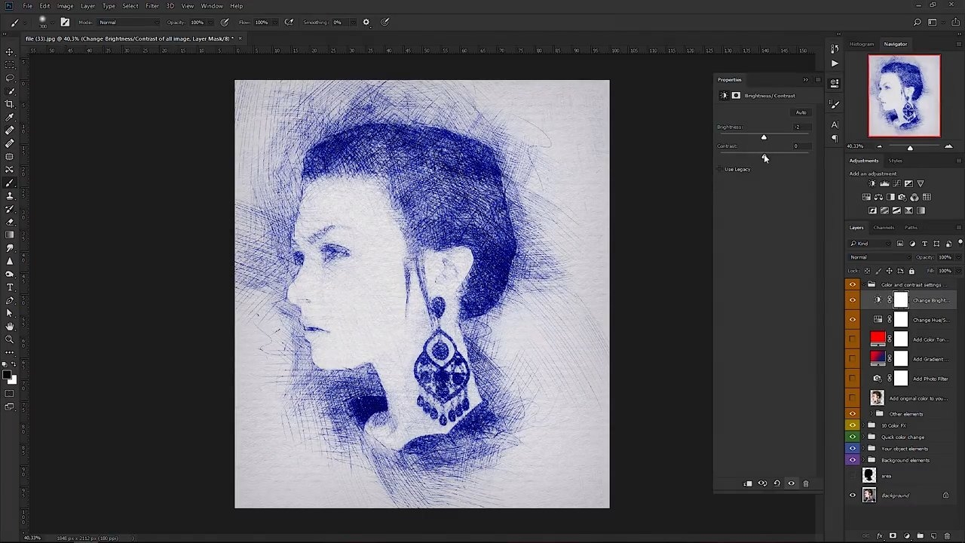Screen dimensions: 965x543
Task: Select the layer mask thumbnail of Change Brightness
Action: [901, 300]
